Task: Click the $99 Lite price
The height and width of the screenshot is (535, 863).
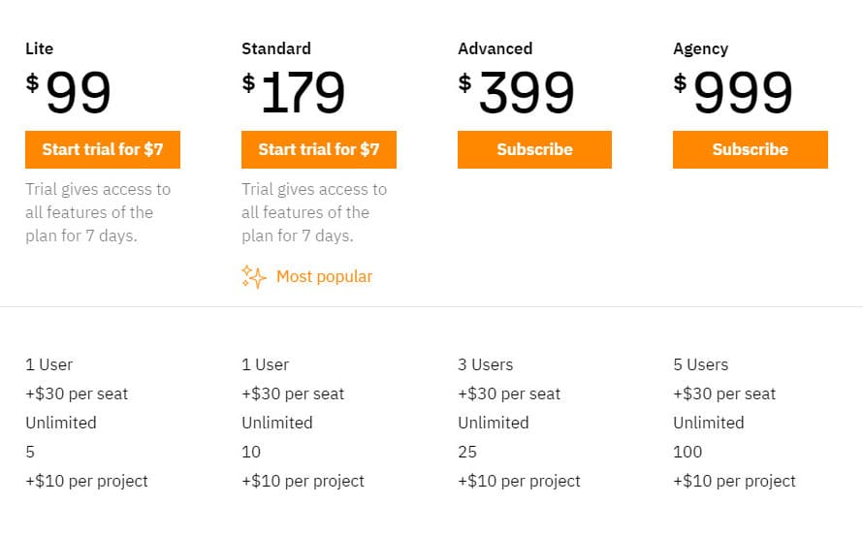Action: pos(68,92)
